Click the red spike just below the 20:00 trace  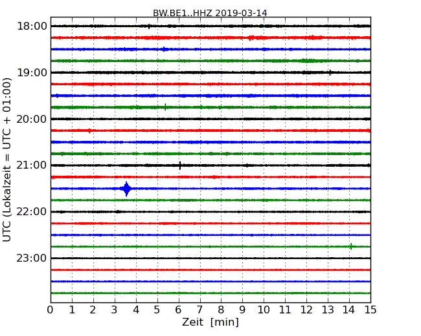(x=89, y=131)
